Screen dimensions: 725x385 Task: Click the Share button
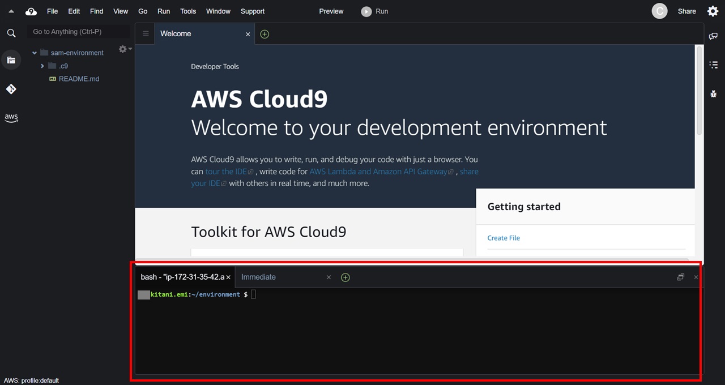(x=686, y=11)
